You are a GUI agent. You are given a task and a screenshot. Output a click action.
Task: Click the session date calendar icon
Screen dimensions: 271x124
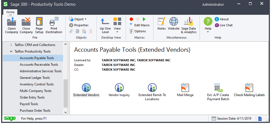click(214, 119)
